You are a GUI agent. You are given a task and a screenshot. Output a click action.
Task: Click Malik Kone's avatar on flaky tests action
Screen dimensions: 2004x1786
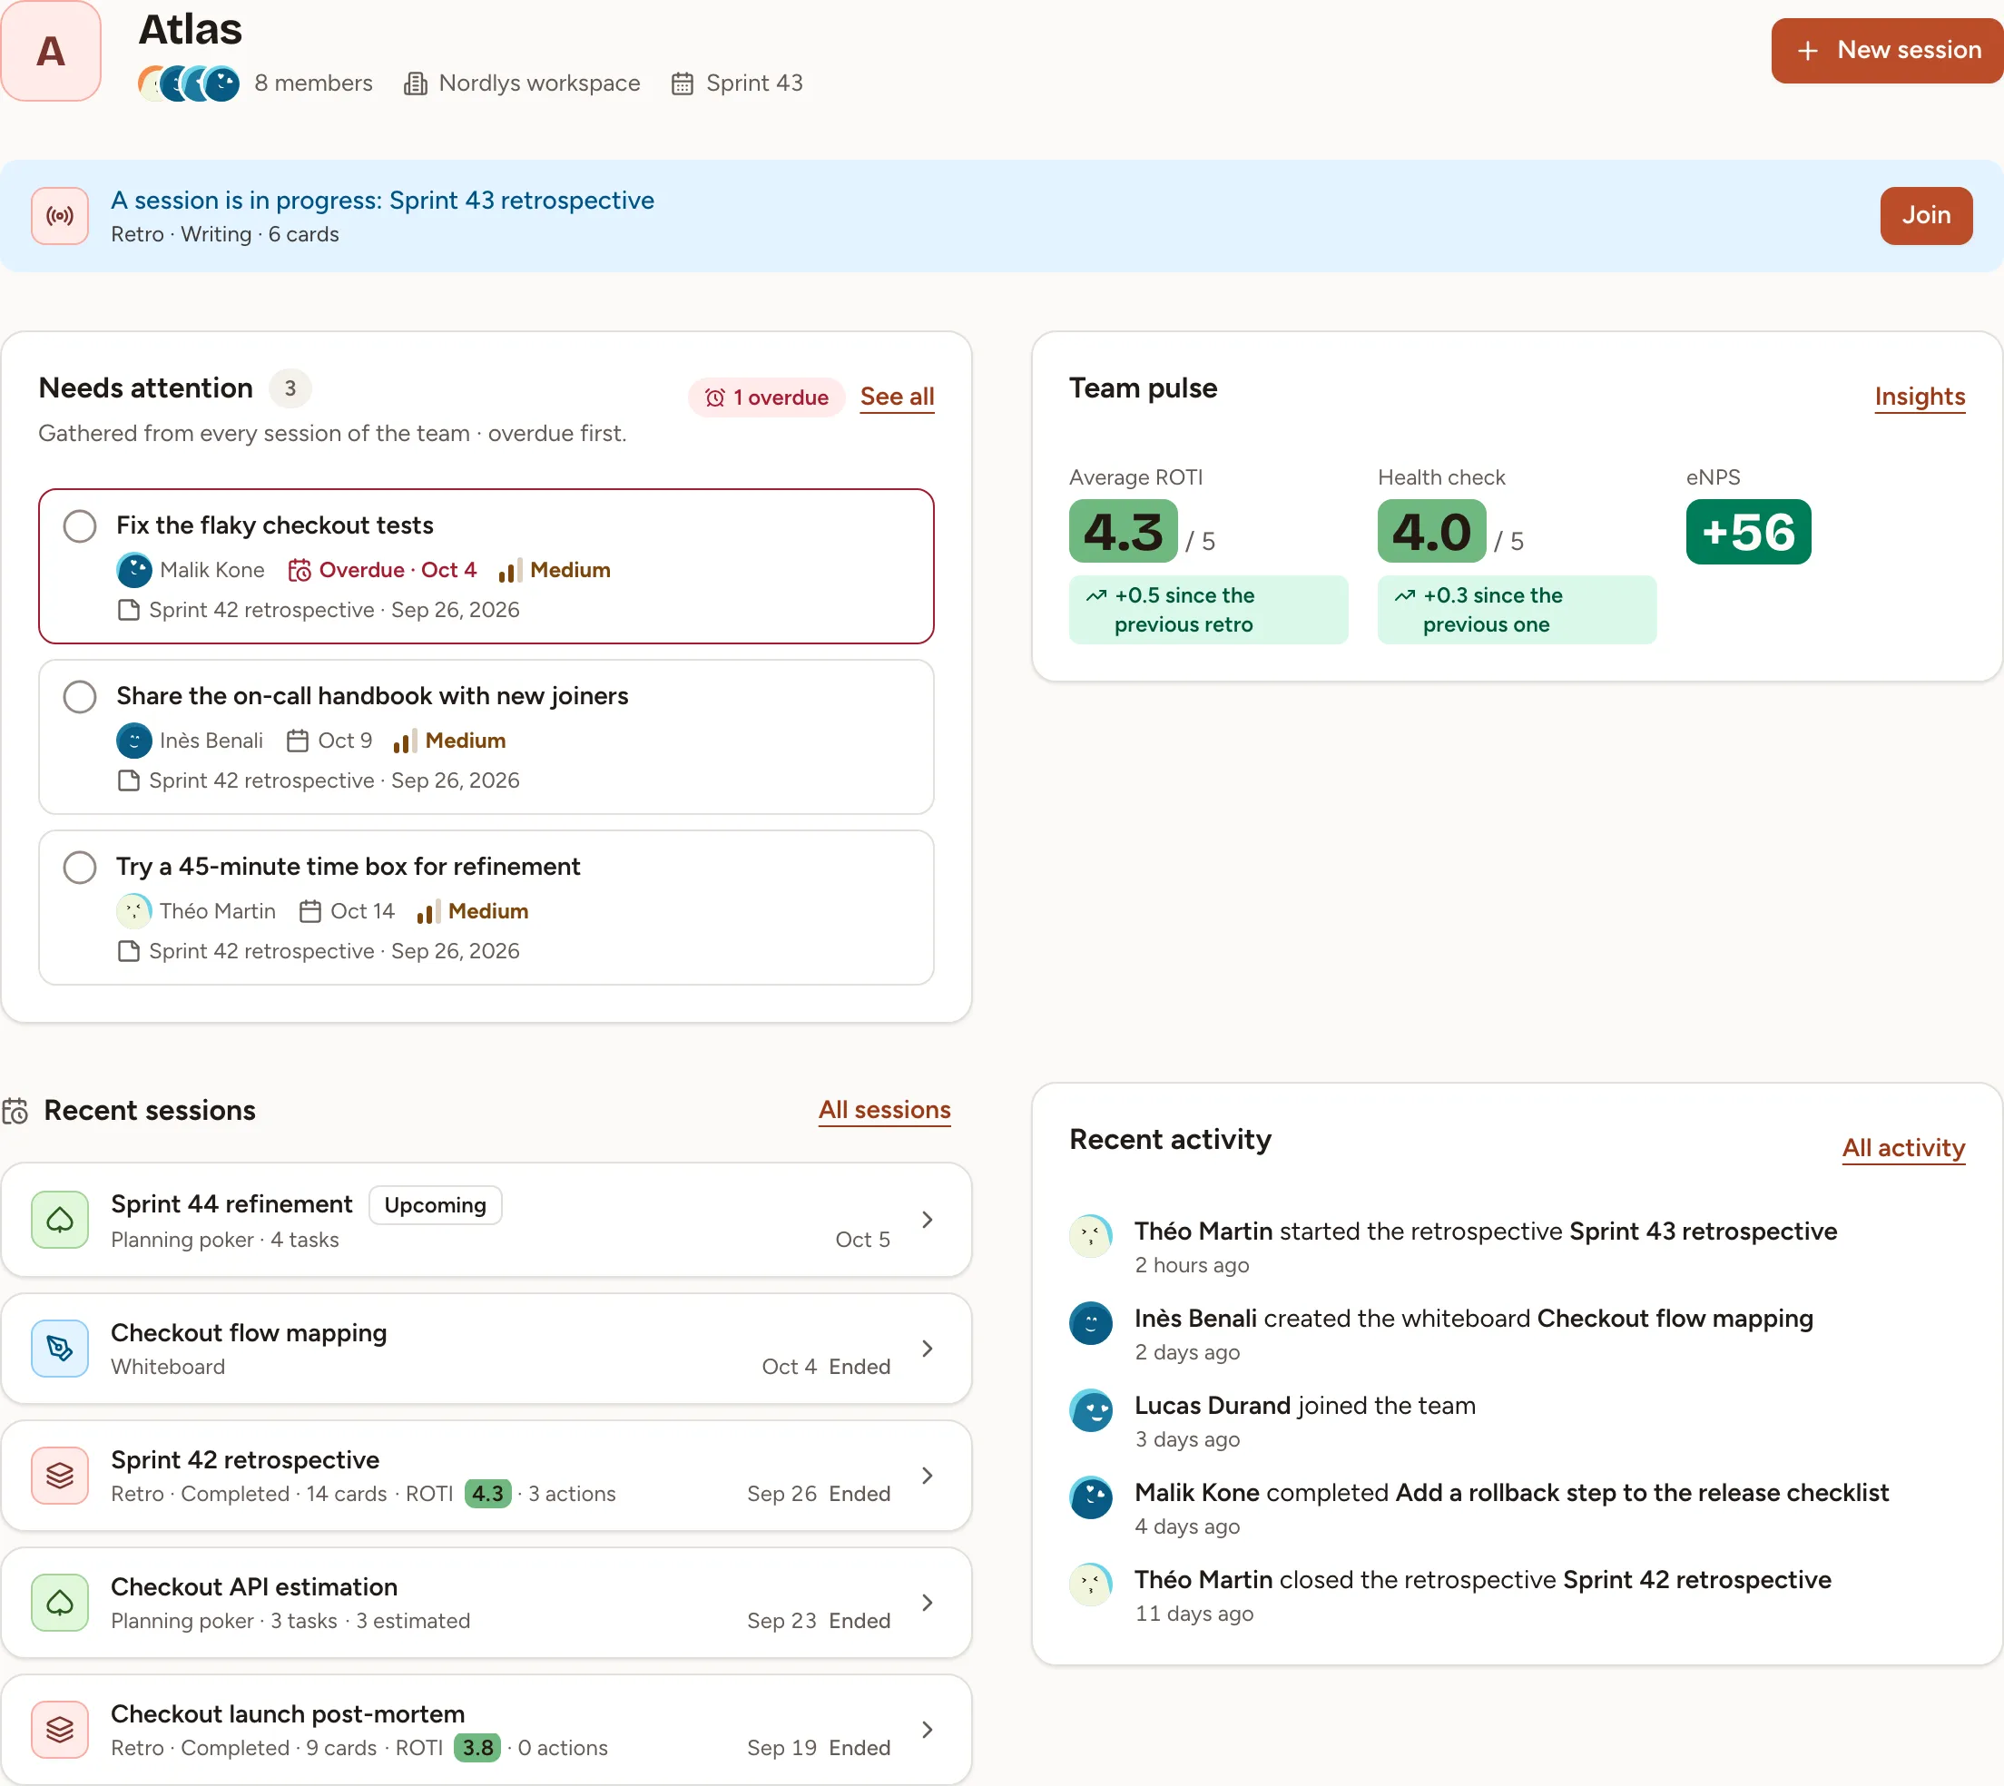[134, 570]
